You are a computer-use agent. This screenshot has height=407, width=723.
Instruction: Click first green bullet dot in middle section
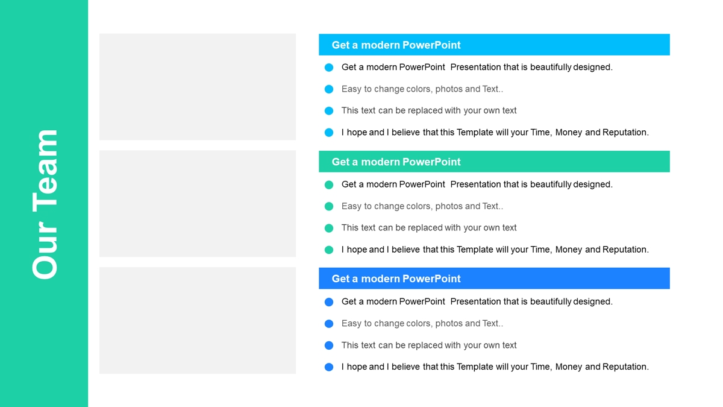click(x=329, y=185)
